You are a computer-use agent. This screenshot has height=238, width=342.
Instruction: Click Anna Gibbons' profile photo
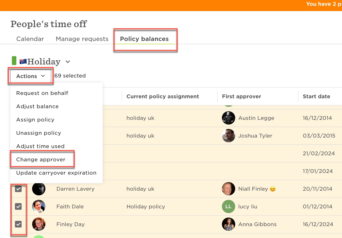point(229,224)
